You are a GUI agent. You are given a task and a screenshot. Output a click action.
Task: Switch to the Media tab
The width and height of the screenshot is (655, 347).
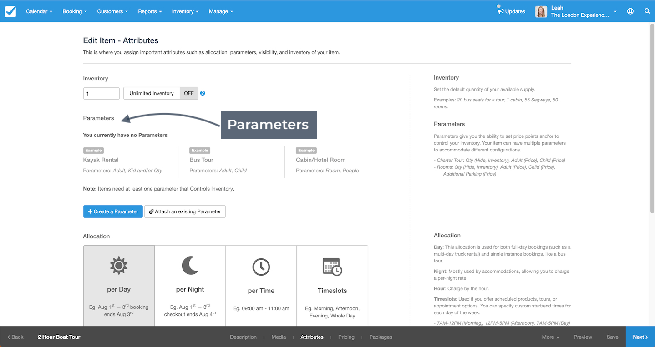coord(279,337)
